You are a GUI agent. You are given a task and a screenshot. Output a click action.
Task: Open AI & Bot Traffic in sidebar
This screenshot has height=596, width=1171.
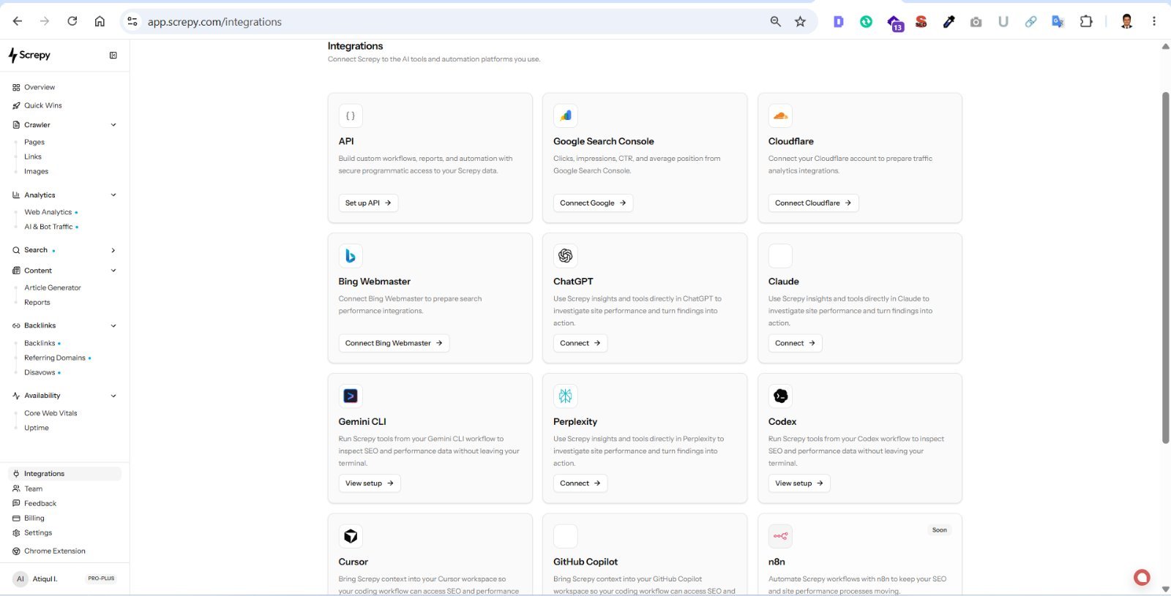click(x=48, y=227)
